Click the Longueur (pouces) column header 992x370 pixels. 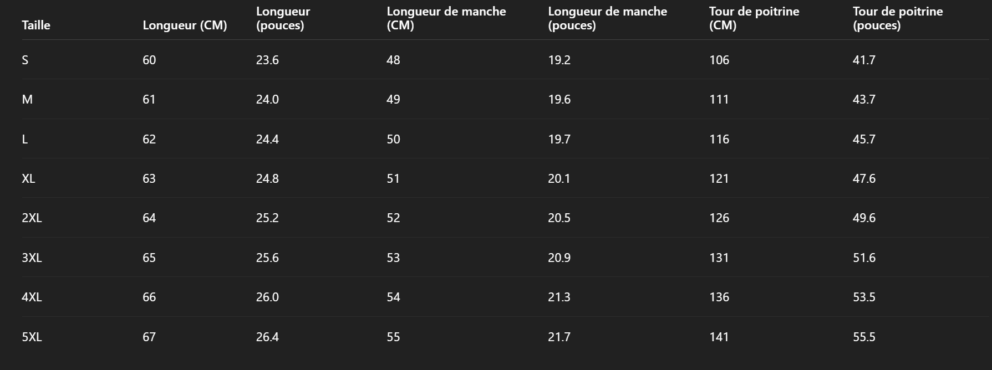coord(283,18)
